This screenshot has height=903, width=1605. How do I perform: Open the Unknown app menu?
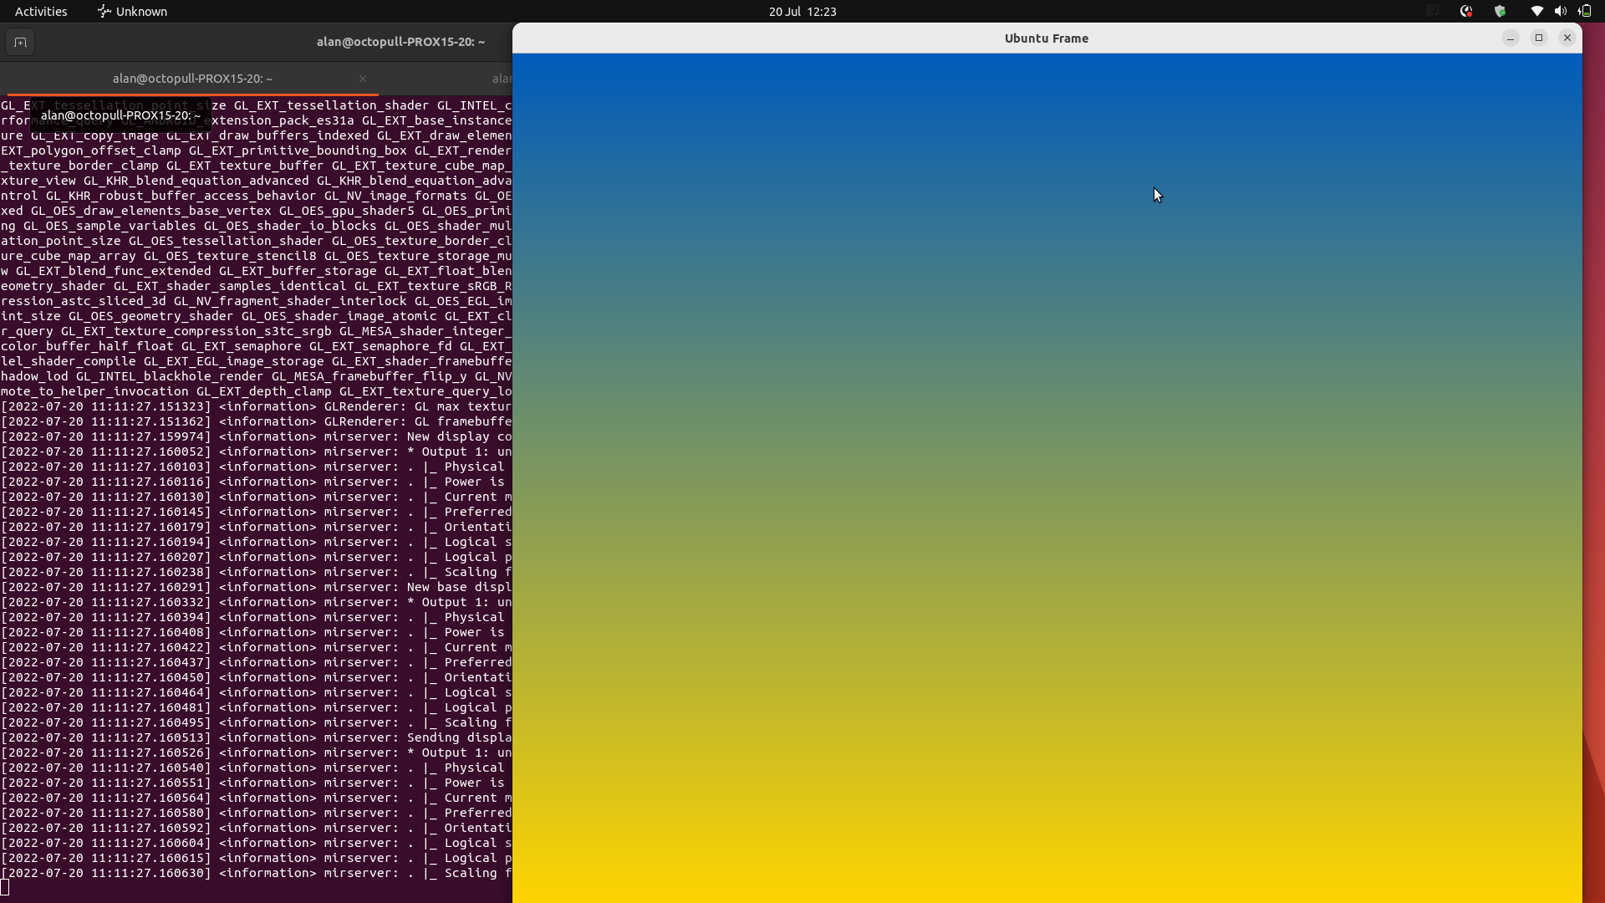point(132,12)
